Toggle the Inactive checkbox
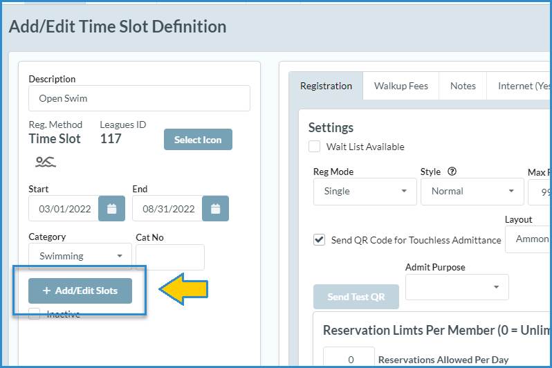Viewport: 552px width, 368px height. 35,314
